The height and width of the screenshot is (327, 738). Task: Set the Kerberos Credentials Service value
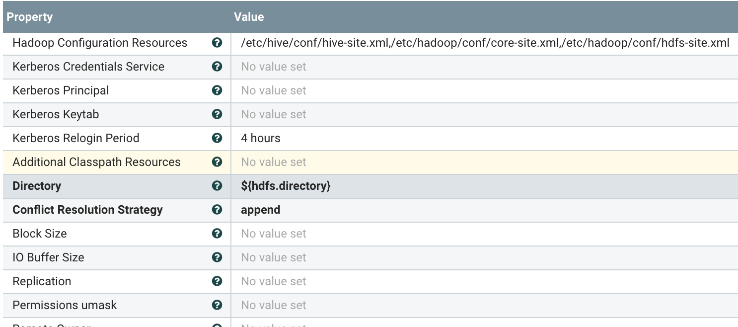[274, 67]
